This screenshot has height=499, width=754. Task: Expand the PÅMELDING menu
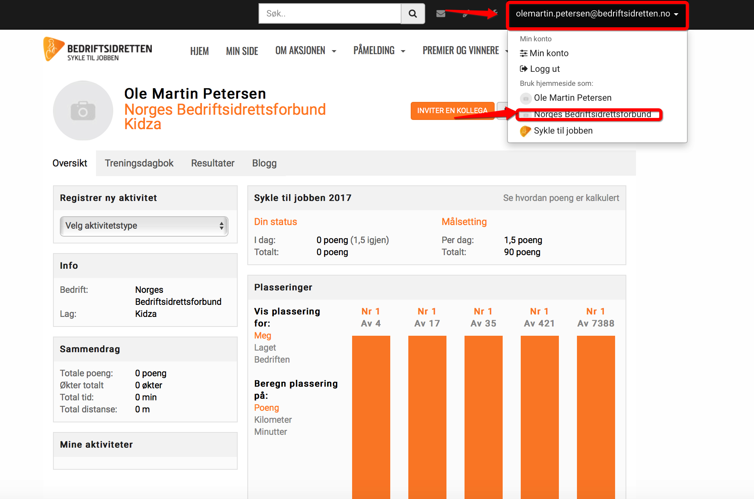point(379,51)
